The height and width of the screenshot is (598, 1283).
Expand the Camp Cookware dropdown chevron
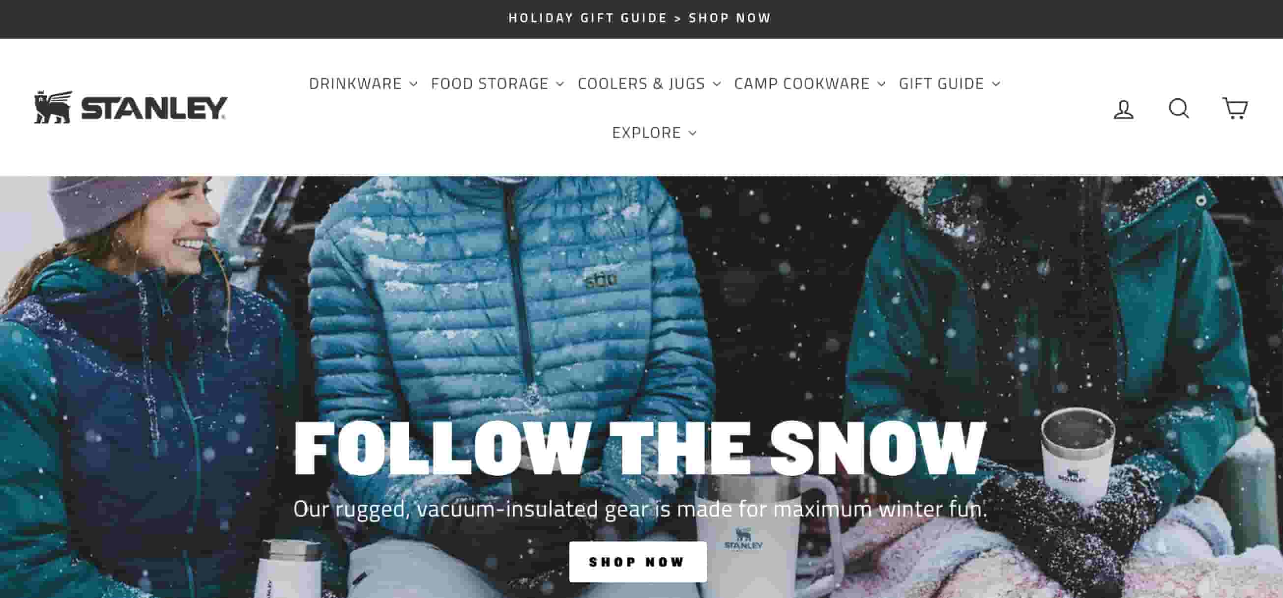tap(881, 84)
